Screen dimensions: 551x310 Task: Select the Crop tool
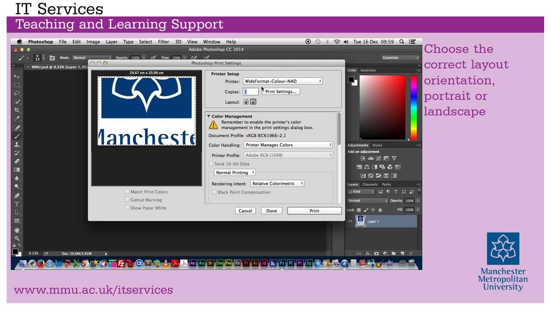coord(17,110)
